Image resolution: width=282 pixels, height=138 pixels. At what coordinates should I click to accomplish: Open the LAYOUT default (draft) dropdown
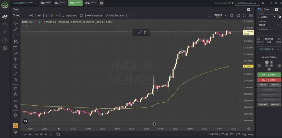(248, 3)
